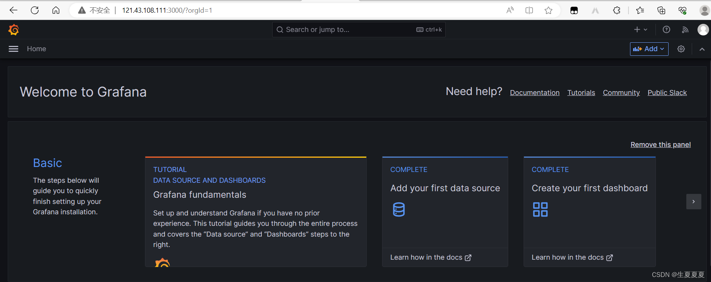Screen dimensions: 711x282
Task: Open the browser profile avatar
Action: click(x=705, y=10)
